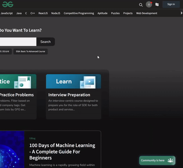Open the Projects nav item
This screenshot has width=183, height=168.
(128, 13)
